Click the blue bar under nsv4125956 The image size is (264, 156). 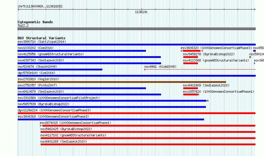coord(89,57)
